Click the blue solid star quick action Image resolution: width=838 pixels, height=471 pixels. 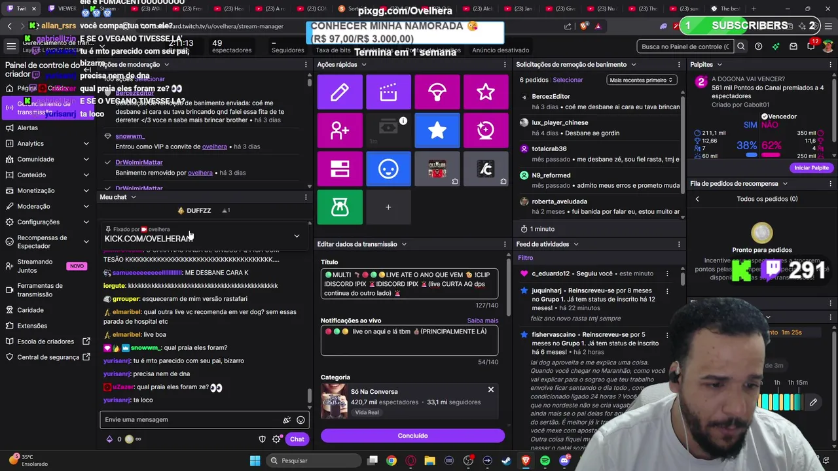pos(437,130)
